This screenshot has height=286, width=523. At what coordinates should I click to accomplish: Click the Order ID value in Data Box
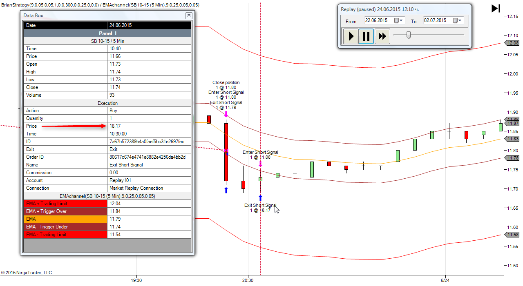click(x=149, y=157)
